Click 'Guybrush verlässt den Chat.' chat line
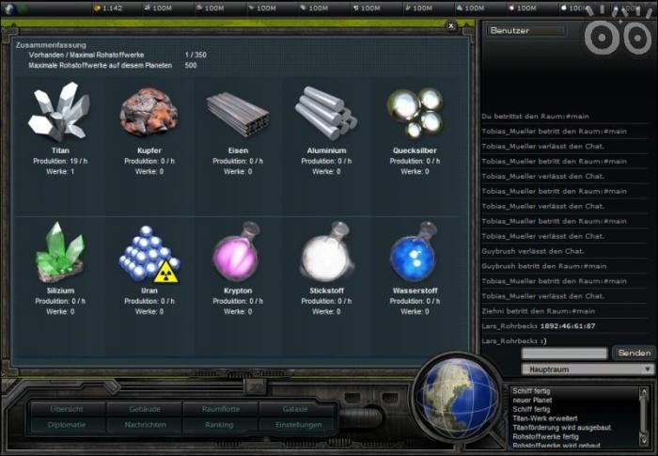The height and width of the screenshot is (456, 658). pyautogui.click(x=533, y=252)
